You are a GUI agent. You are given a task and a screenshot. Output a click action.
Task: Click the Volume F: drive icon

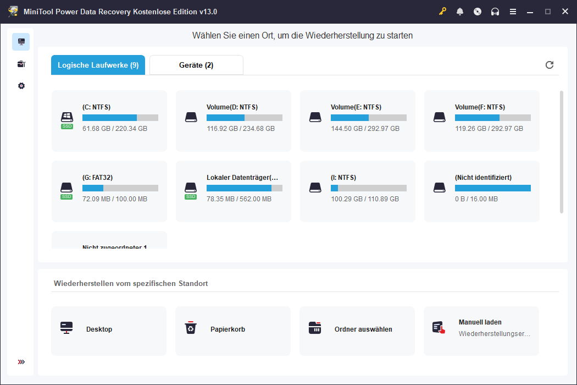coord(440,118)
